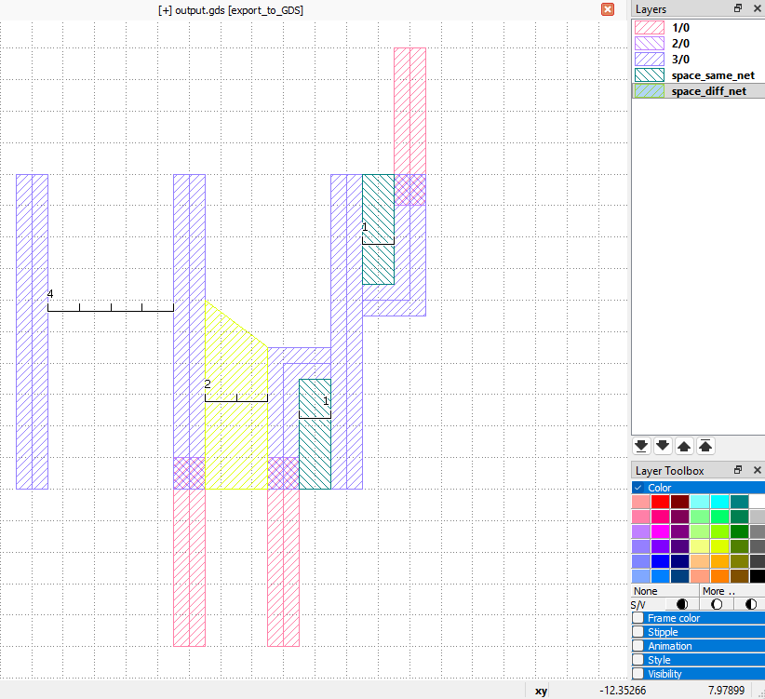Move selected layer to top arrow

coord(705,446)
